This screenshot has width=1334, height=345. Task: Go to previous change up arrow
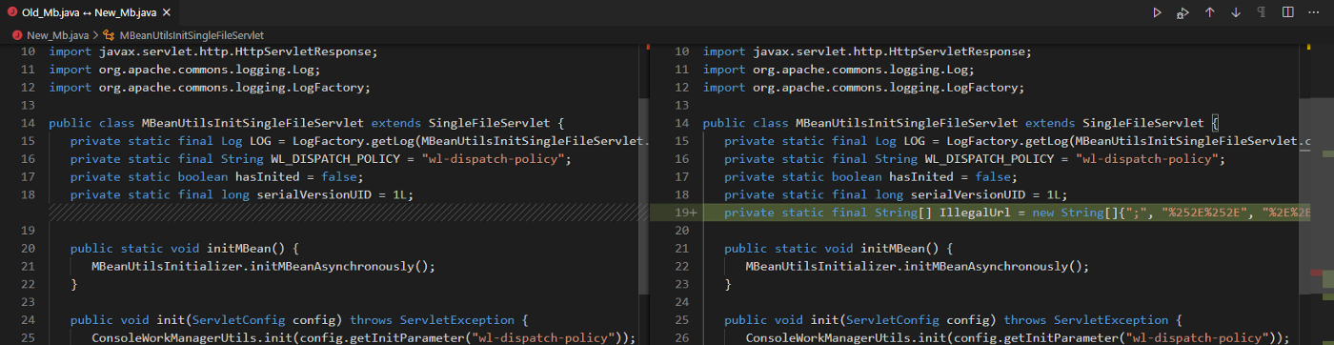(x=1210, y=12)
